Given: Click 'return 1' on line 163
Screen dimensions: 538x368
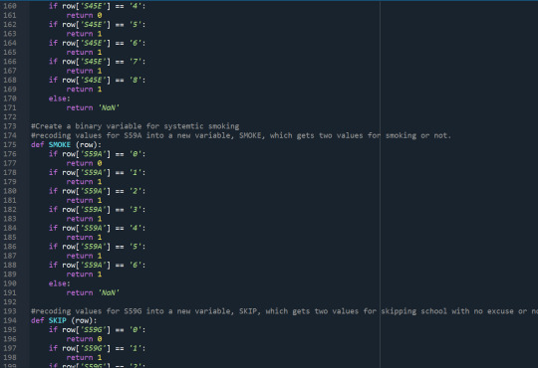Looking at the screenshot, I should [x=84, y=34].
